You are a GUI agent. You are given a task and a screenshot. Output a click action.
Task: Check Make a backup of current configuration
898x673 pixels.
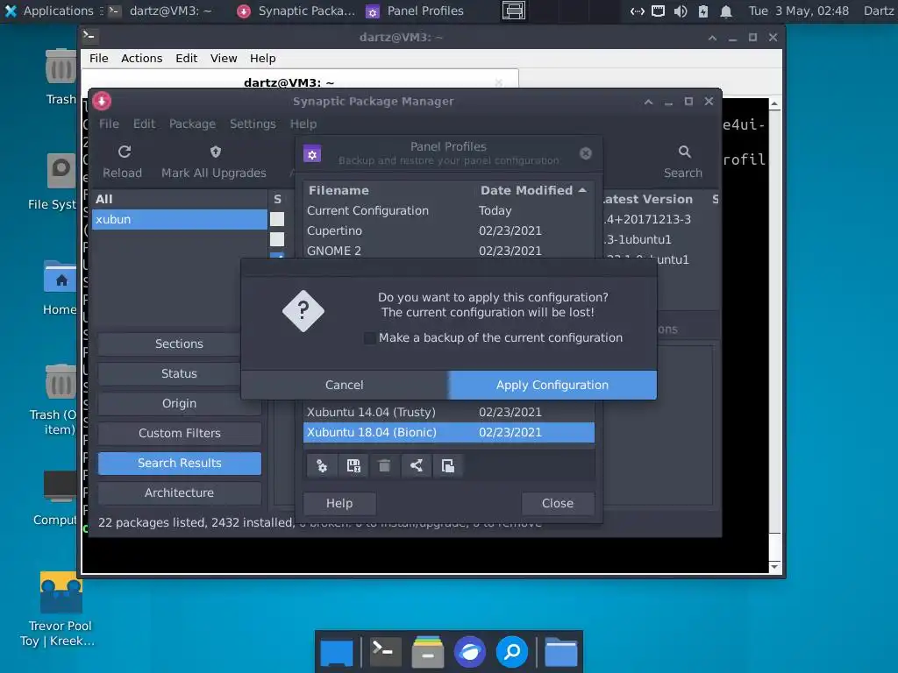[371, 338]
